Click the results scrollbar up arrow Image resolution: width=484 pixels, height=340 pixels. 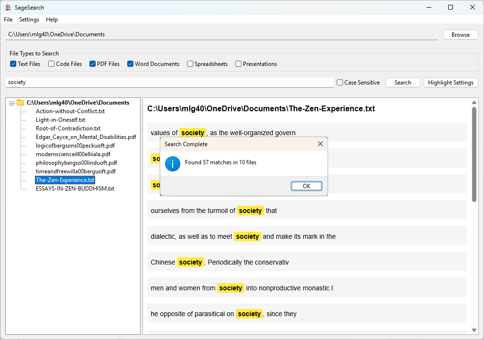(x=474, y=102)
